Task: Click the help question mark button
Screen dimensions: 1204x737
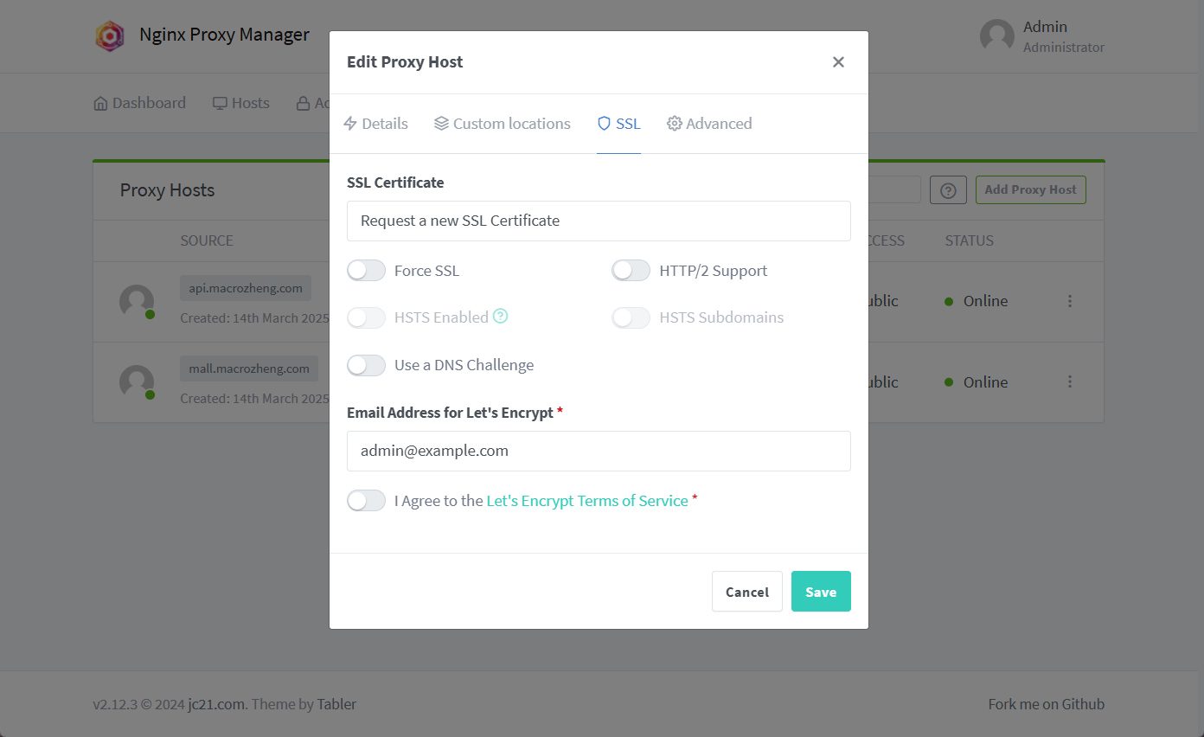Action: point(948,190)
